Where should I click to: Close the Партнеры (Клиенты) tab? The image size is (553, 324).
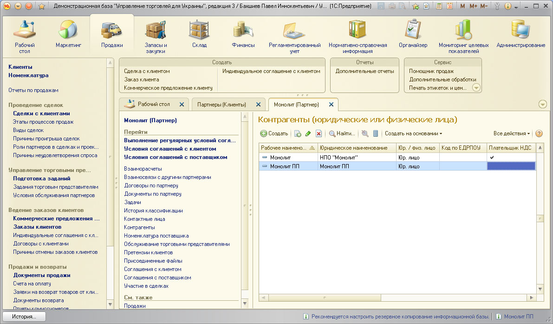tap(258, 105)
